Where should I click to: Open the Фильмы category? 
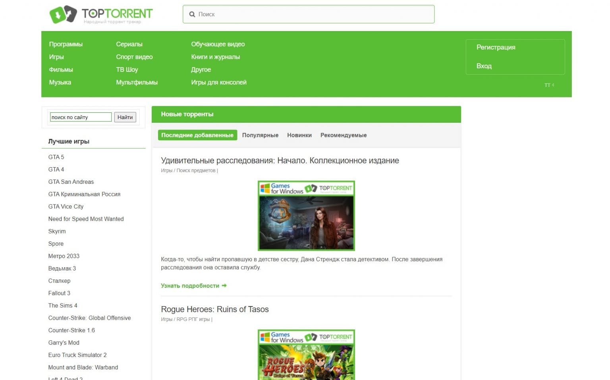(x=61, y=69)
